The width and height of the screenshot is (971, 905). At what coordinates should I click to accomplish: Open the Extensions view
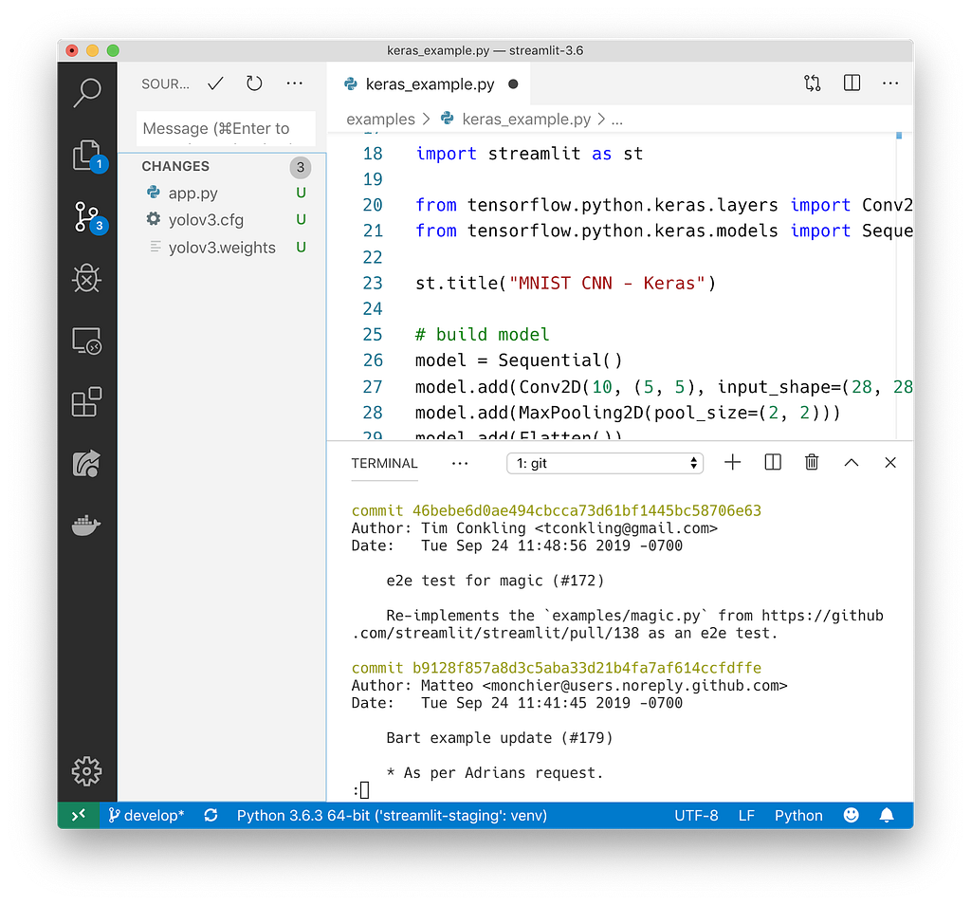coord(86,402)
